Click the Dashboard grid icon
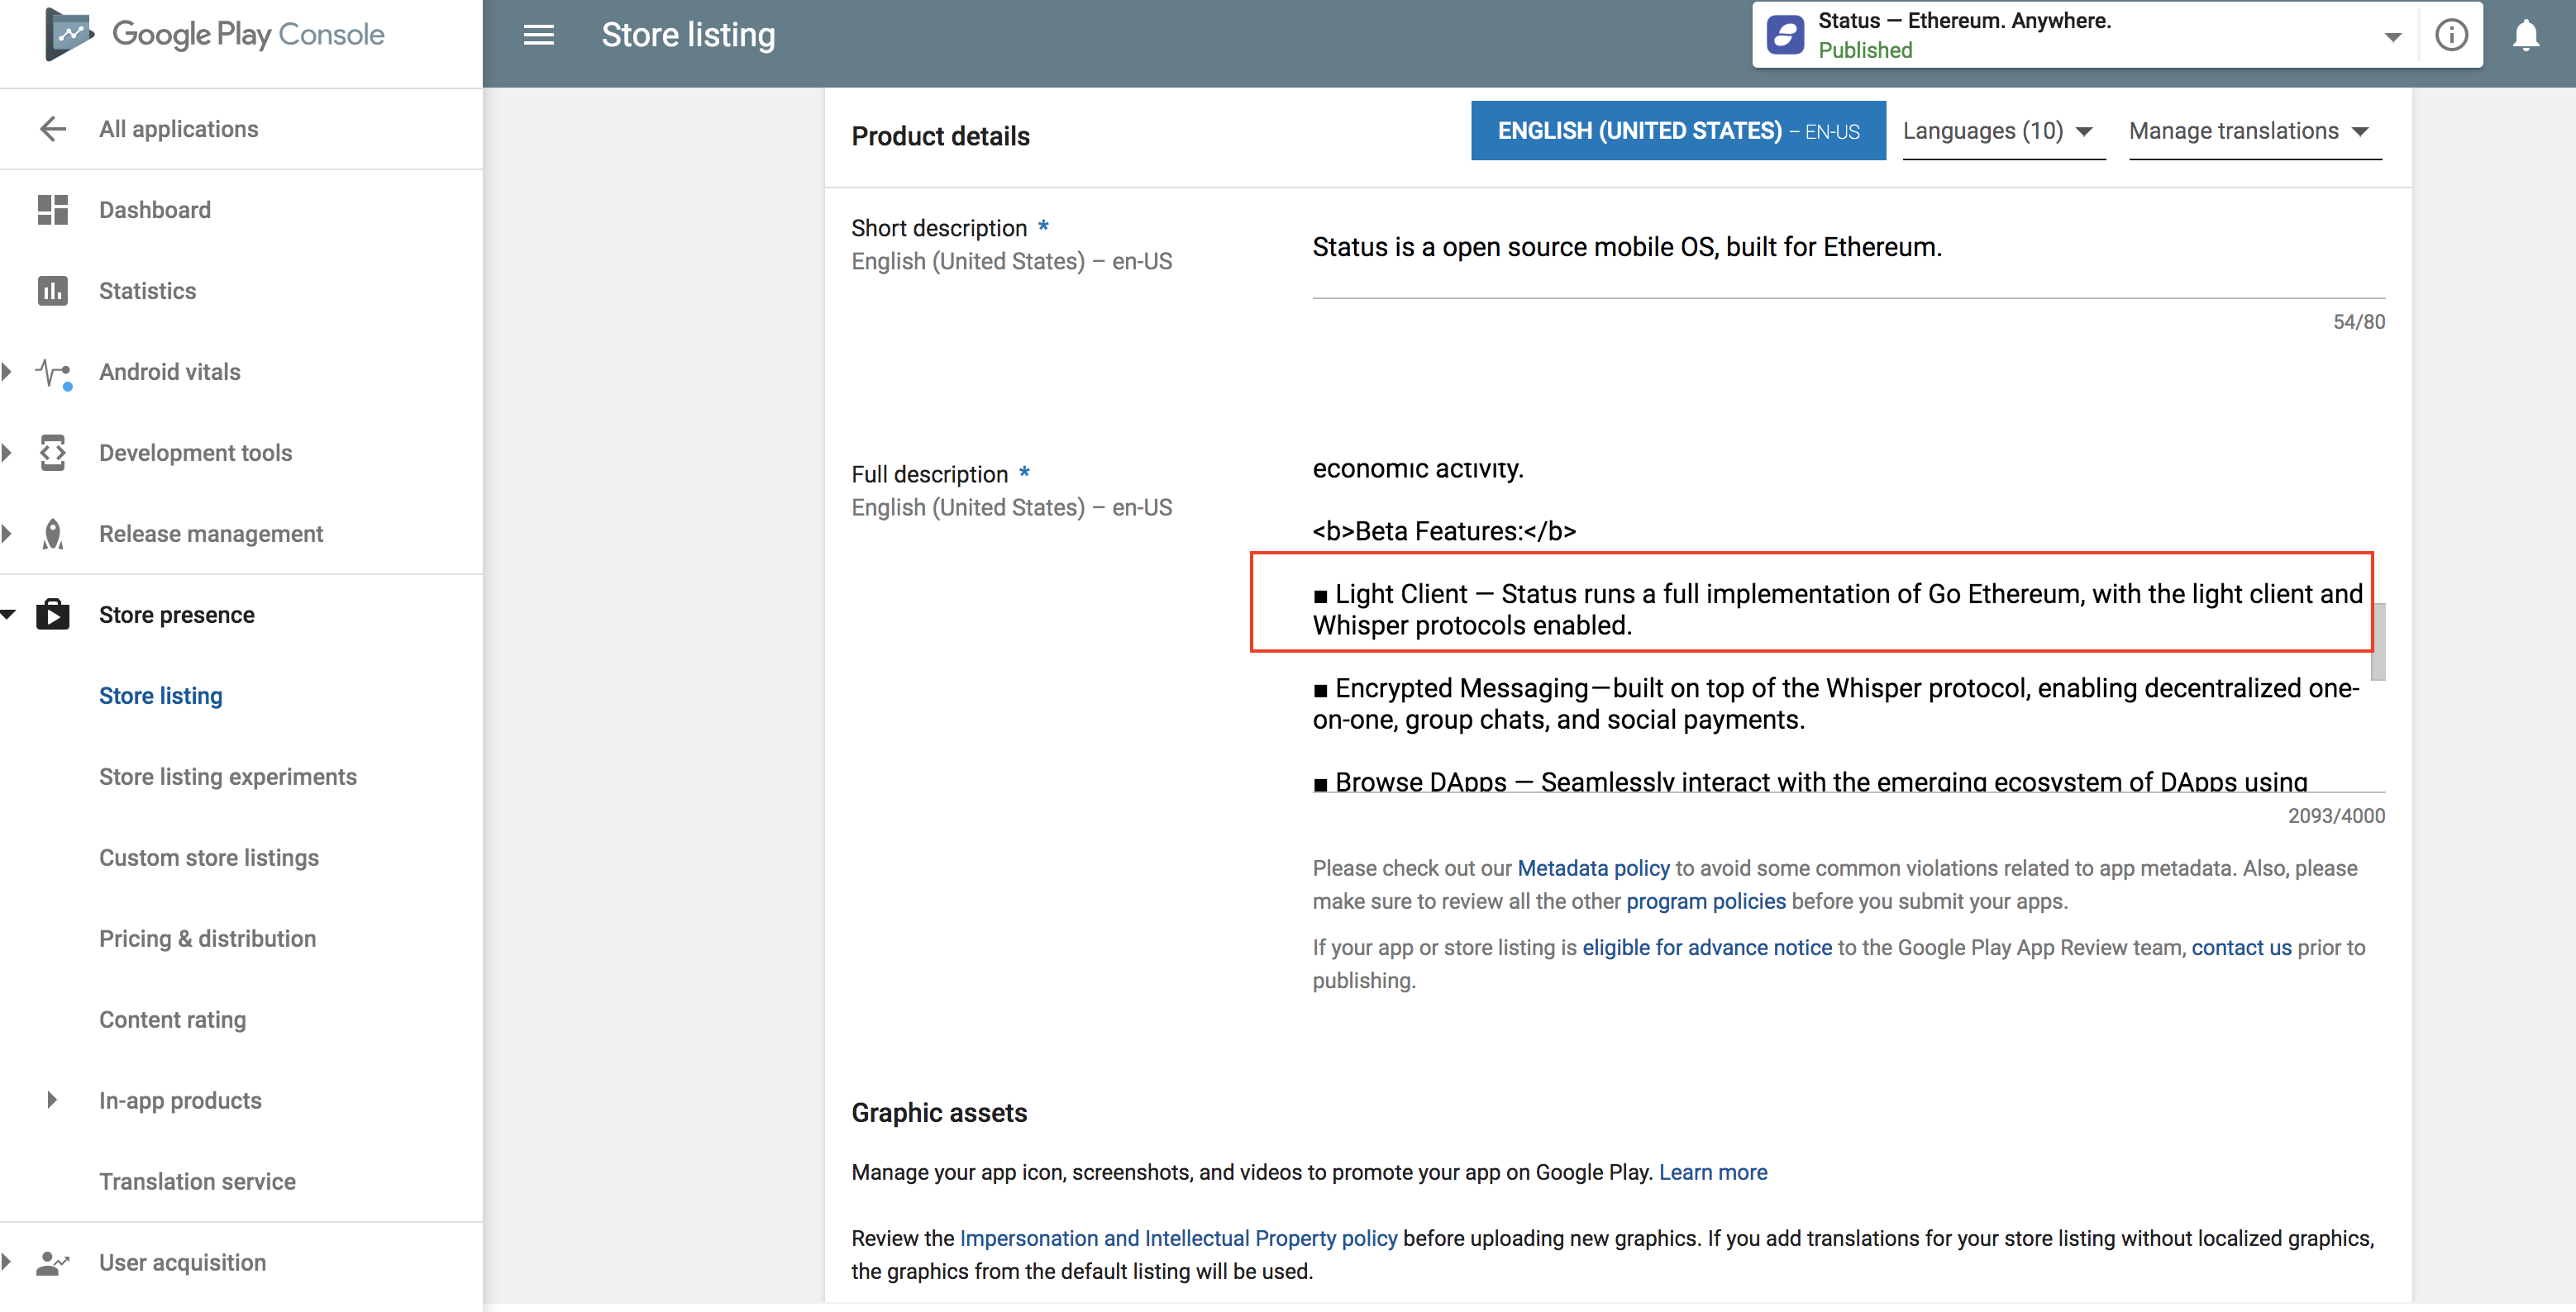This screenshot has height=1312, width=2576. [x=52, y=210]
